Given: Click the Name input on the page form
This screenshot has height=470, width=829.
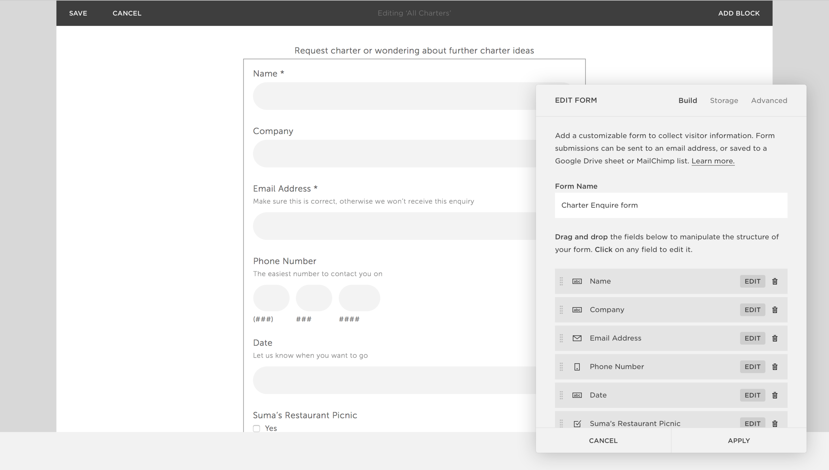Looking at the screenshot, I should click(x=394, y=96).
